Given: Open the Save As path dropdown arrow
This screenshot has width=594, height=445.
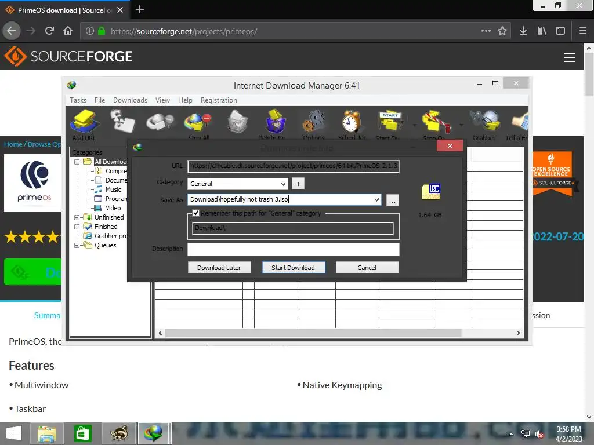Looking at the screenshot, I should [376, 199].
